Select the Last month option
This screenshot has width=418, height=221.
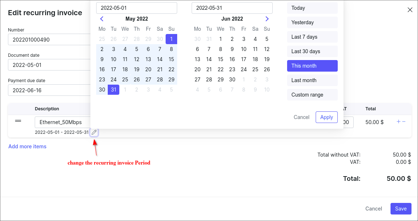click(312, 80)
